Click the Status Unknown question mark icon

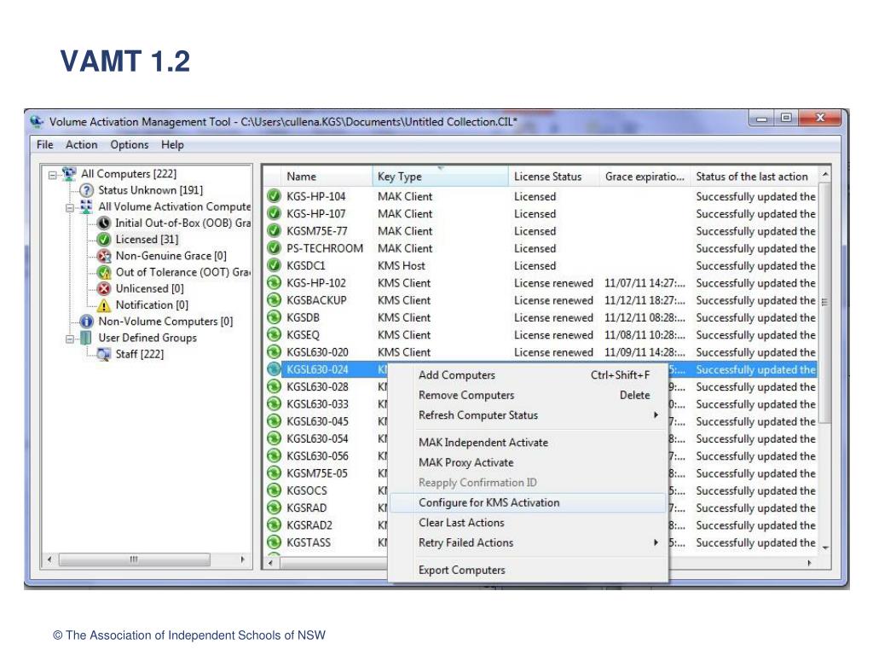coord(86,190)
